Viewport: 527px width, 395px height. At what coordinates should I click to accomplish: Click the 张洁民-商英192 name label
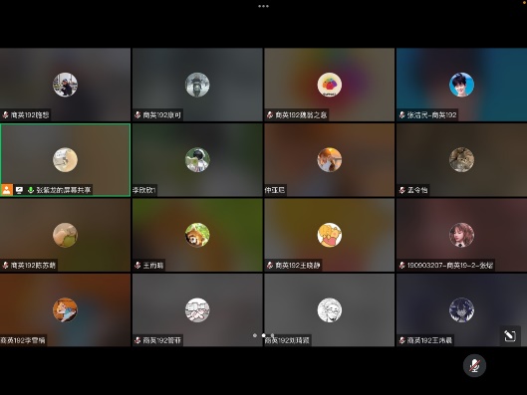(x=432, y=115)
